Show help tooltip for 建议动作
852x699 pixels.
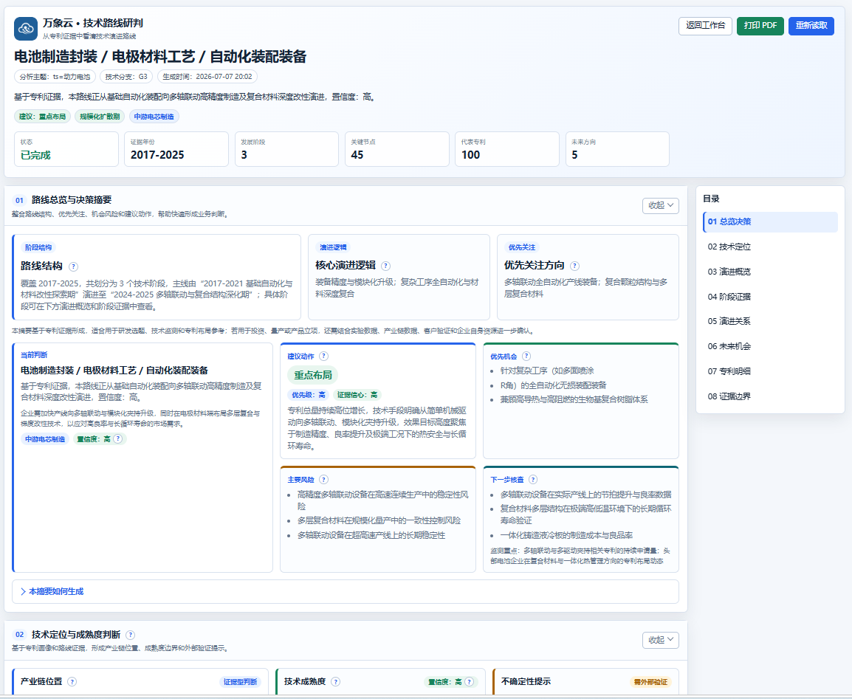324,357
